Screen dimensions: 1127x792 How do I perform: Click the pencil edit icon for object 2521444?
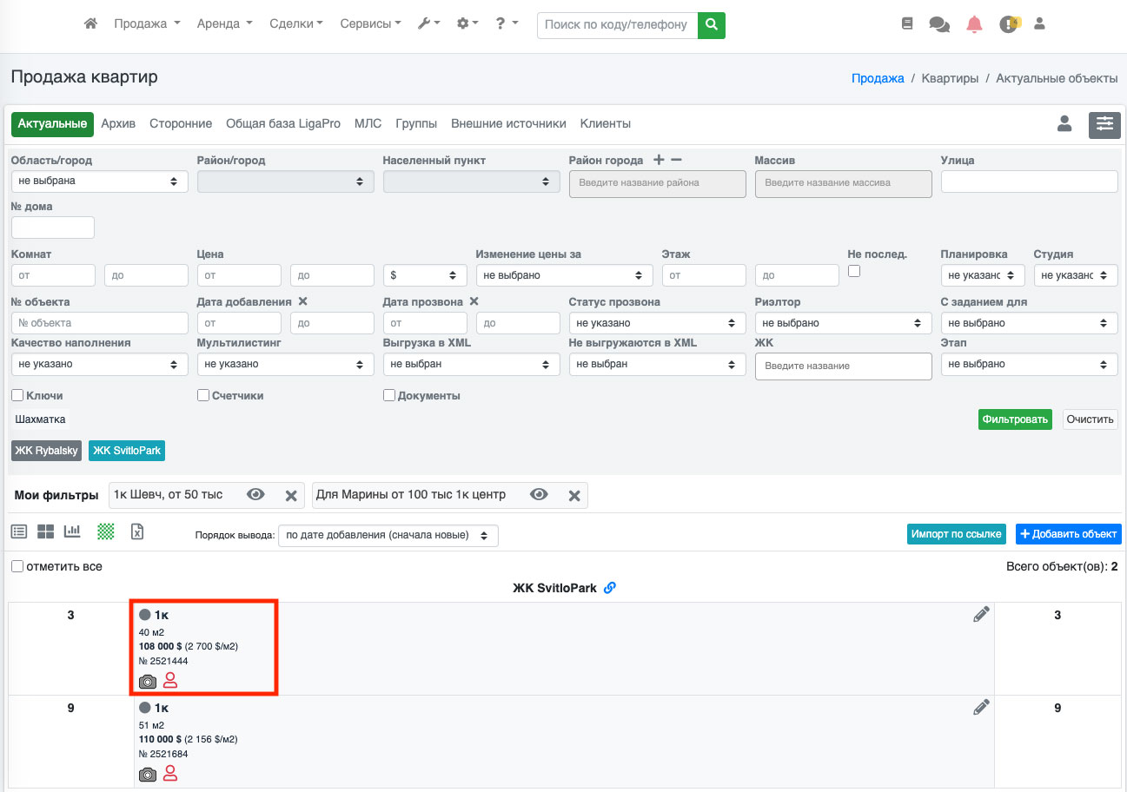point(981,615)
